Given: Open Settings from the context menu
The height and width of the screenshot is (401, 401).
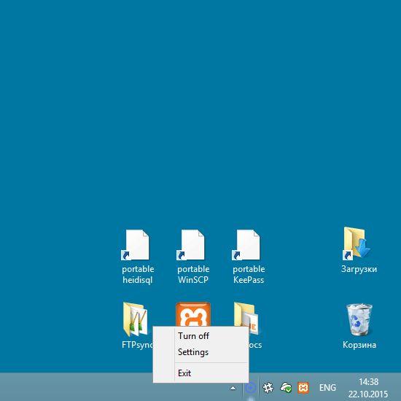Looking at the screenshot, I should 193,352.
